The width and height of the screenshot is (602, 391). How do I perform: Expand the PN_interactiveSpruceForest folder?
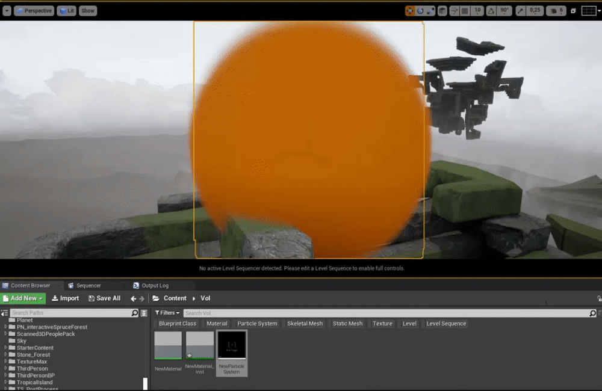5,327
